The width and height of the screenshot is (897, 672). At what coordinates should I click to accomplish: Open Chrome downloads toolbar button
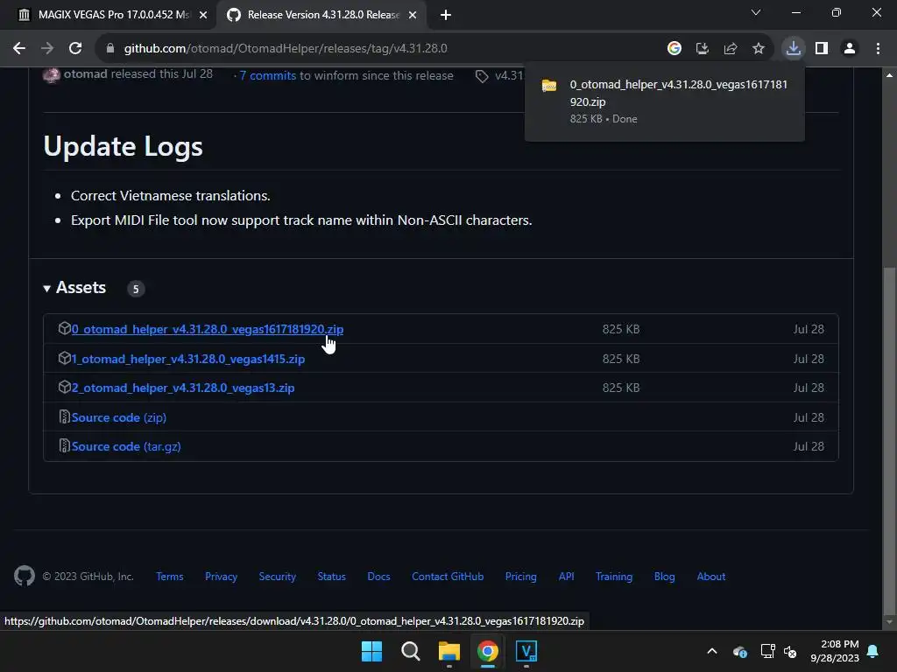click(x=793, y=49)
